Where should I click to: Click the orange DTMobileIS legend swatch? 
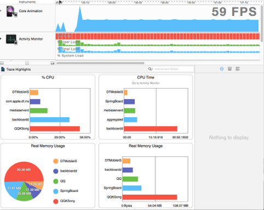coord(56,161)
